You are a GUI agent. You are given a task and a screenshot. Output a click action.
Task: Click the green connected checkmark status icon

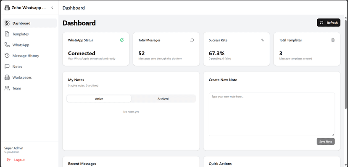pyautogui.click(x=121, y=40)
